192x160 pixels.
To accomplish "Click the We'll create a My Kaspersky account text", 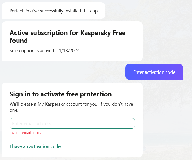I will 71,107.
